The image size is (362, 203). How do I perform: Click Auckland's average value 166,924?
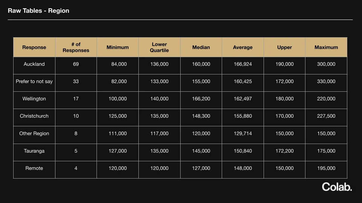pos(243,64)
